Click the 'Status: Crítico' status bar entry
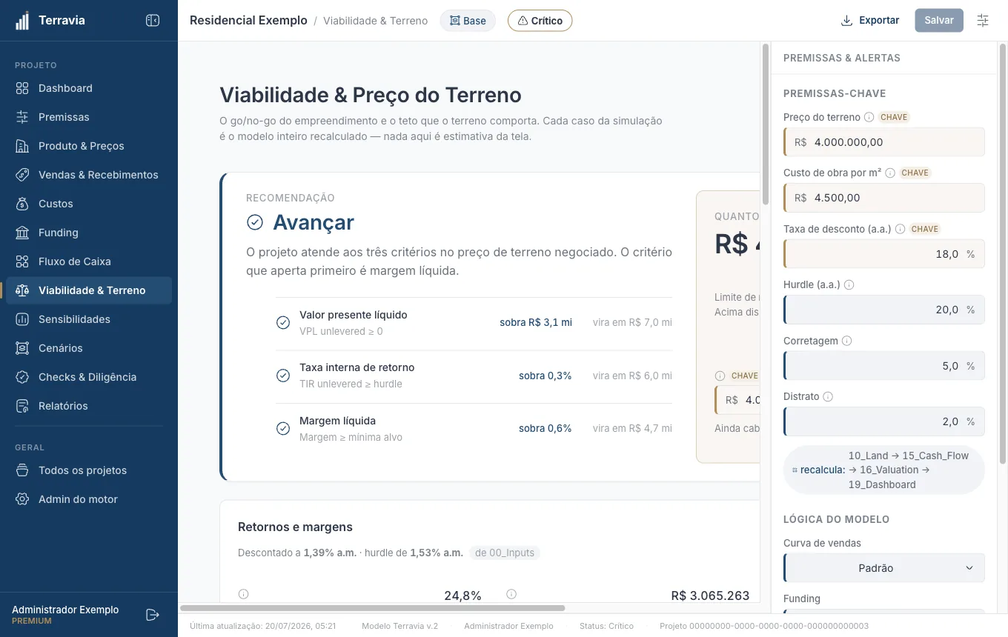 coord(606,626)
